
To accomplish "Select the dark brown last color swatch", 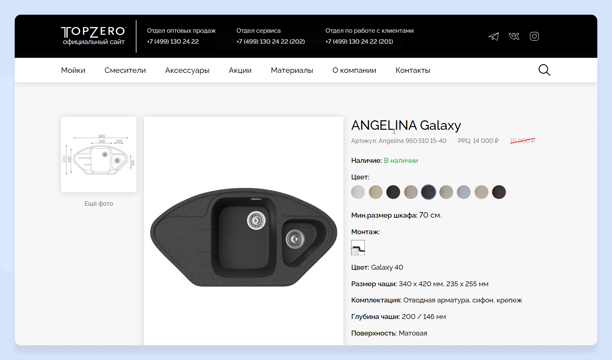I will point(499,192).
